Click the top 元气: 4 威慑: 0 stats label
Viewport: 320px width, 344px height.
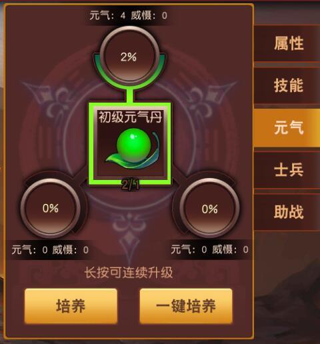tap(129, 15)
